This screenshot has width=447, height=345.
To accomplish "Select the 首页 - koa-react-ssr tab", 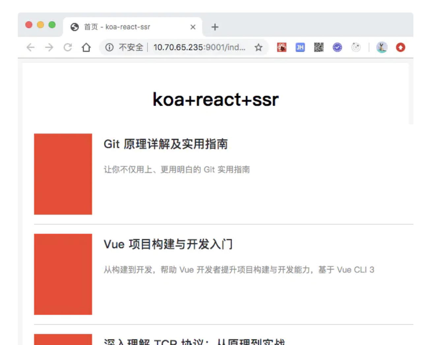I will pyautogui.click(x=125, y=27).
